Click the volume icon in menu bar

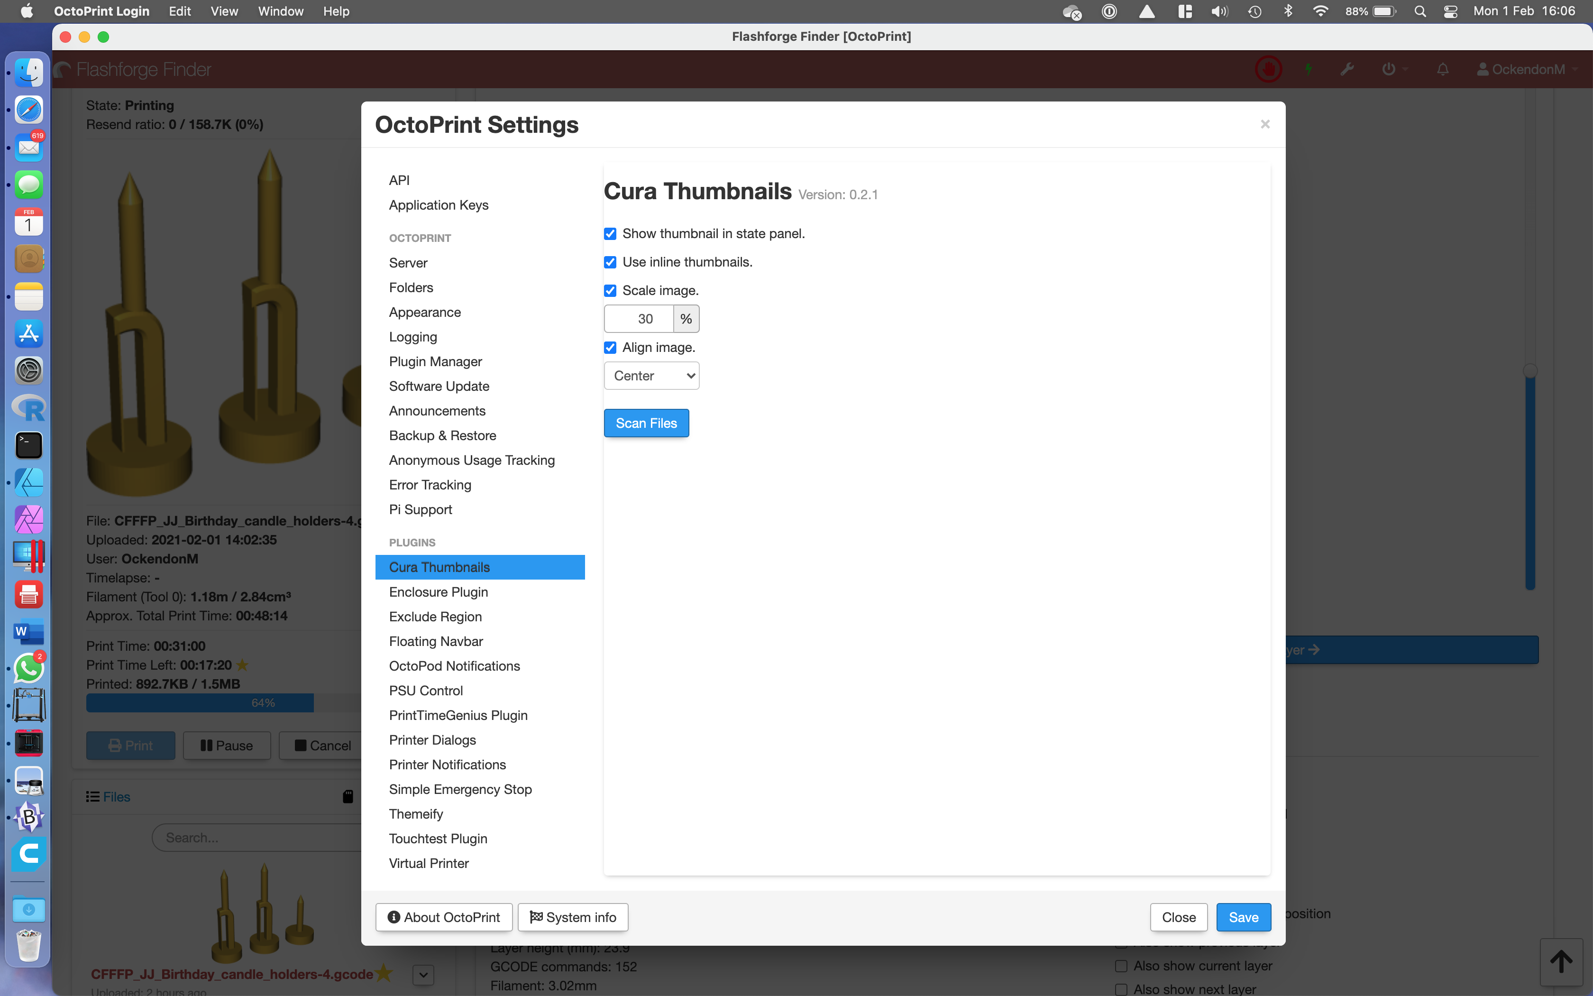coord(1219,11)
